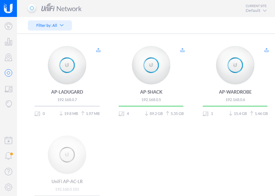Open the Events calendar icon
The image size is (275, 196).
point(8,140)
